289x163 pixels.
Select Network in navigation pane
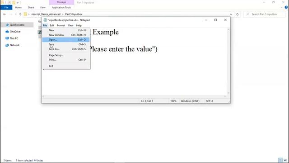[15, 45]
